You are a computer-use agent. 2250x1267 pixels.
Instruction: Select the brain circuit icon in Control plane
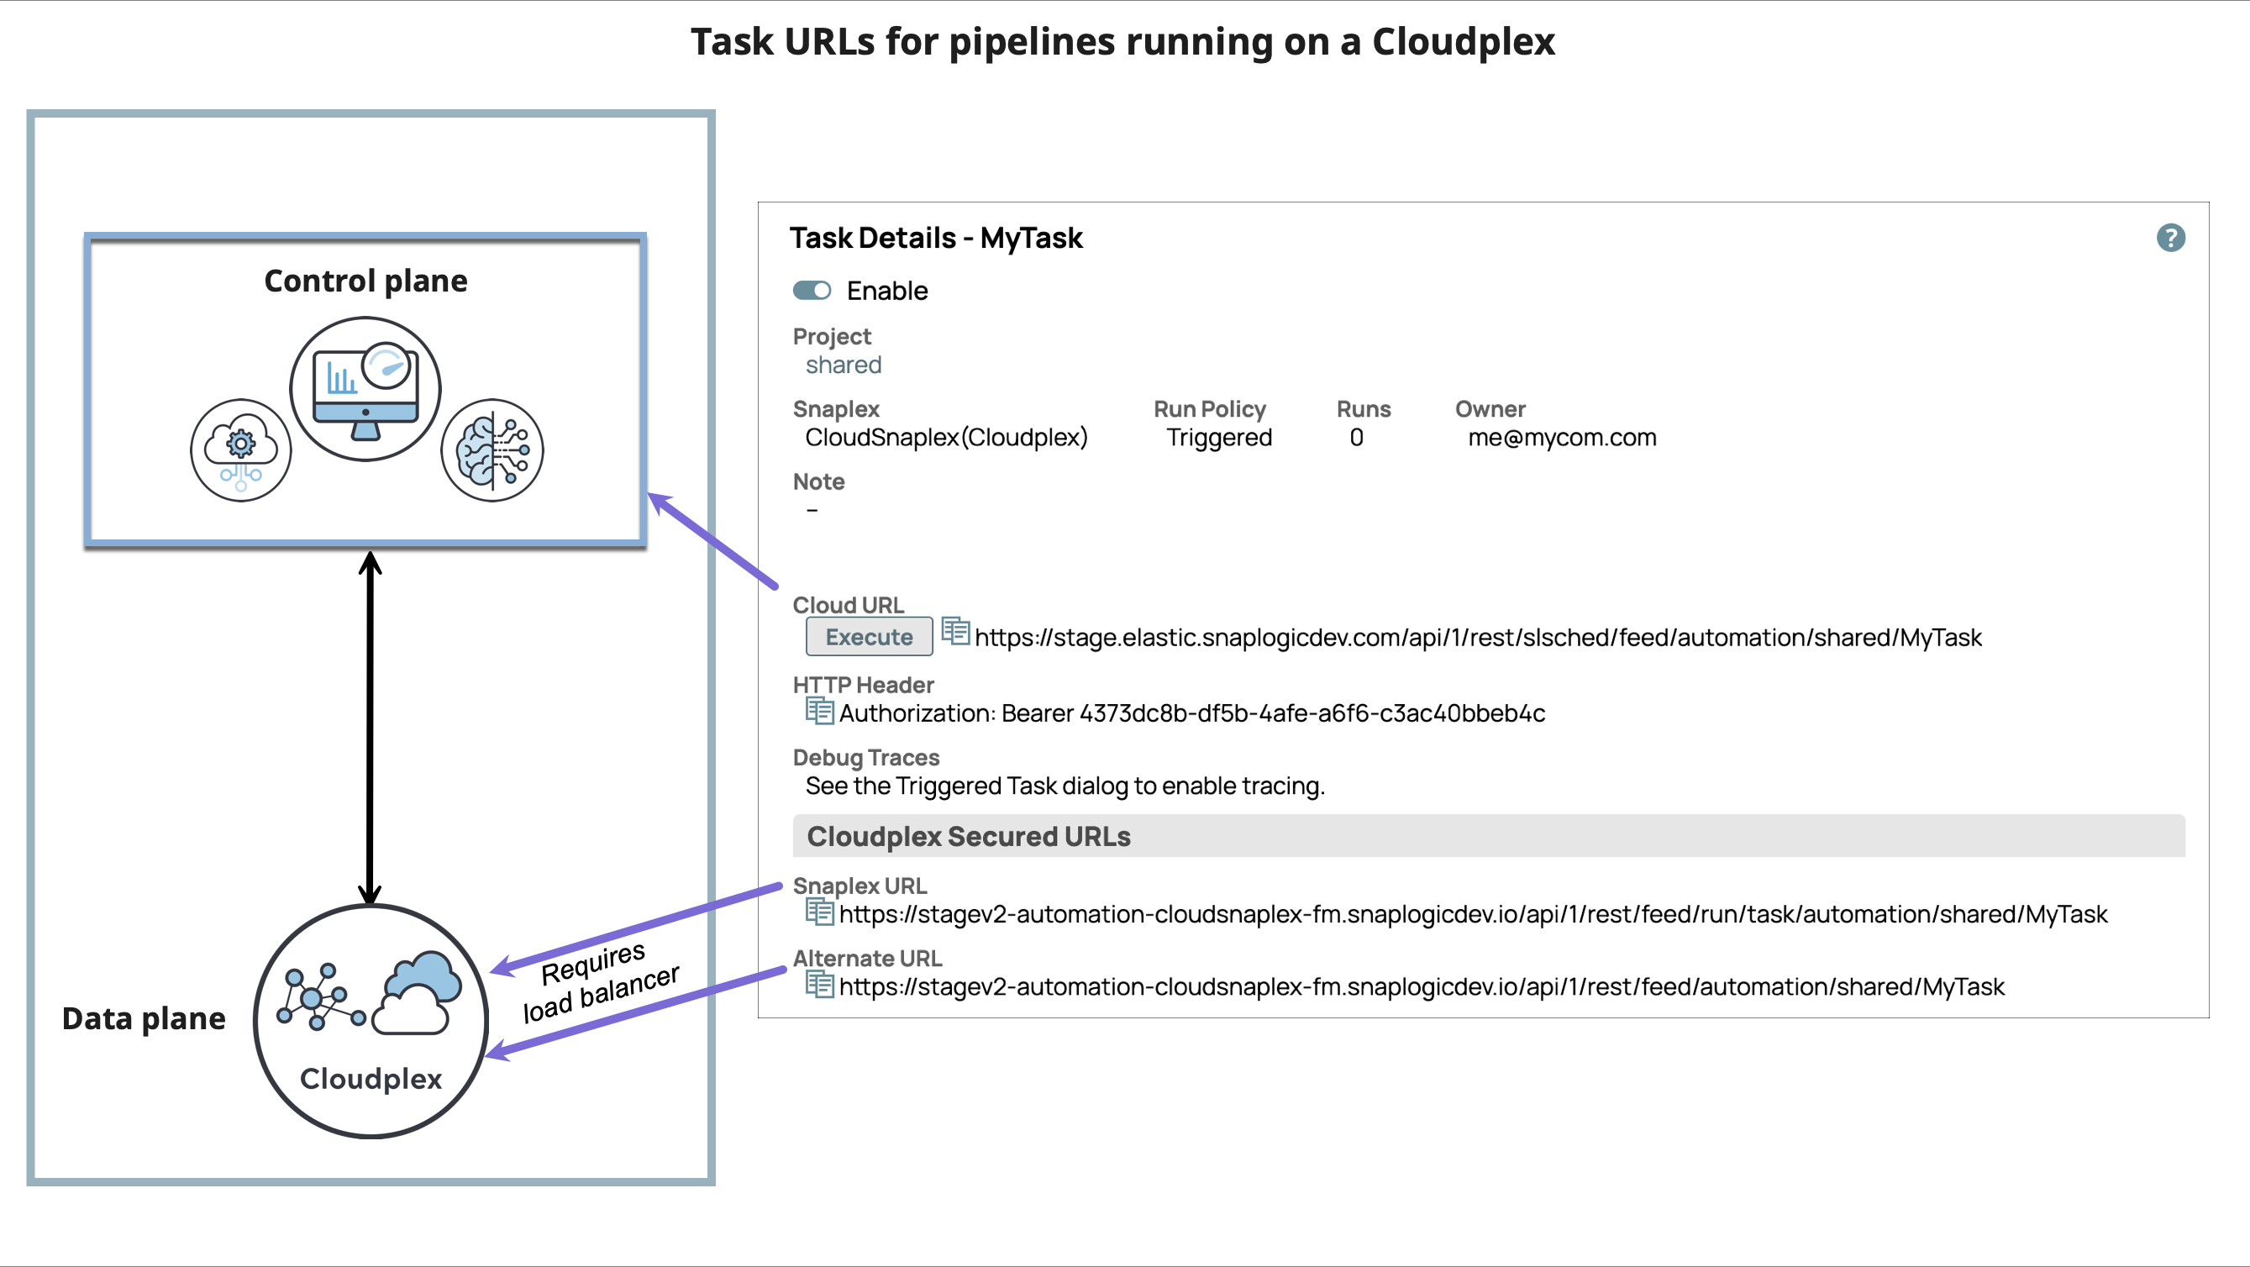[492, 450]
